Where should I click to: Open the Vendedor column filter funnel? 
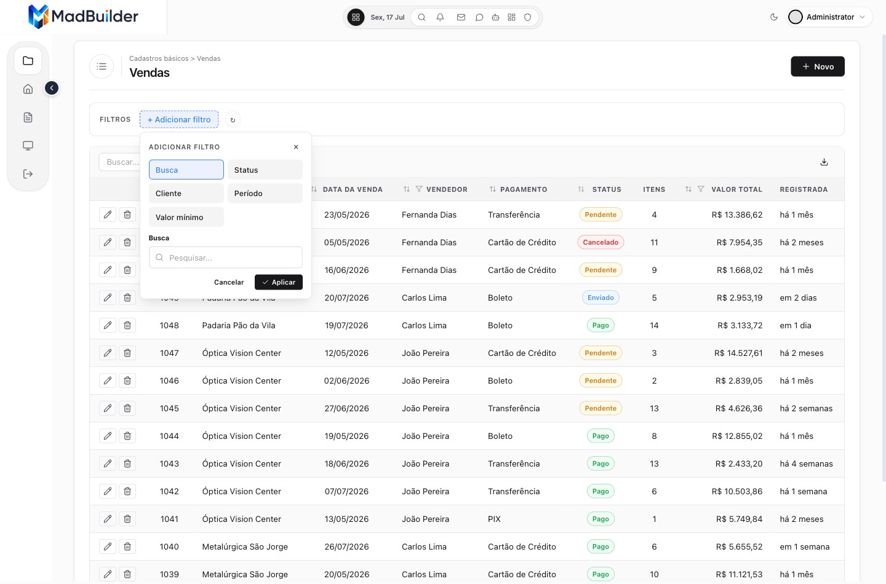coord(419,189)
